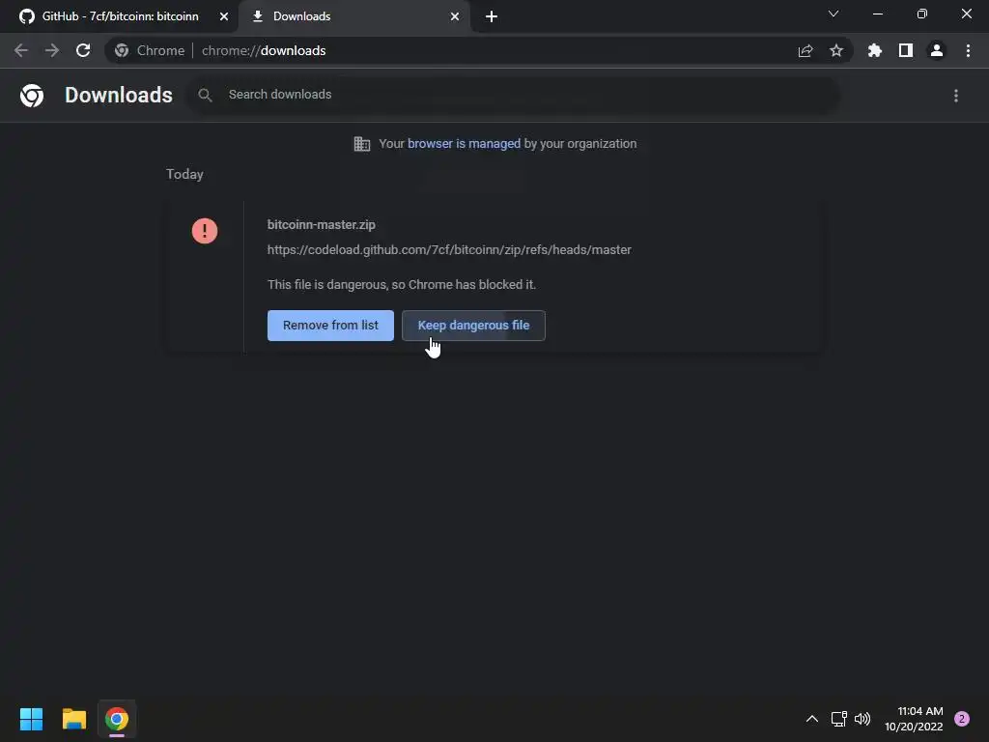Focus the Search downloads field

[512, 95]
